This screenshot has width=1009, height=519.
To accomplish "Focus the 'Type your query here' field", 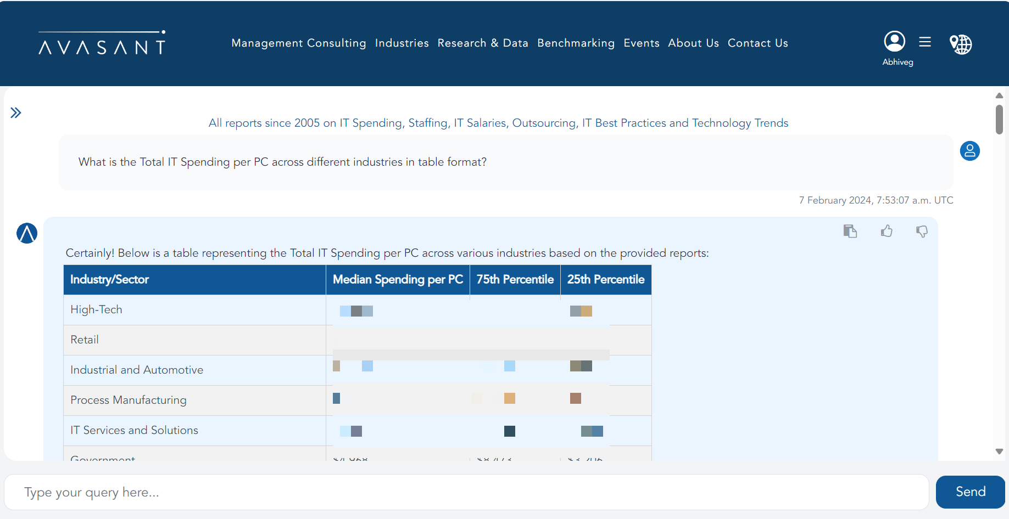I will click(466, 492).
